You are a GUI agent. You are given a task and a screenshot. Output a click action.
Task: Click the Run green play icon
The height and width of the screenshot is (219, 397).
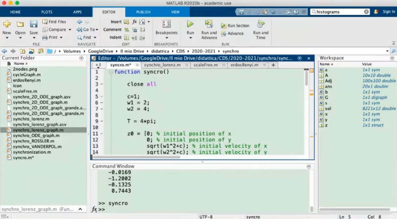pos(190,24)
